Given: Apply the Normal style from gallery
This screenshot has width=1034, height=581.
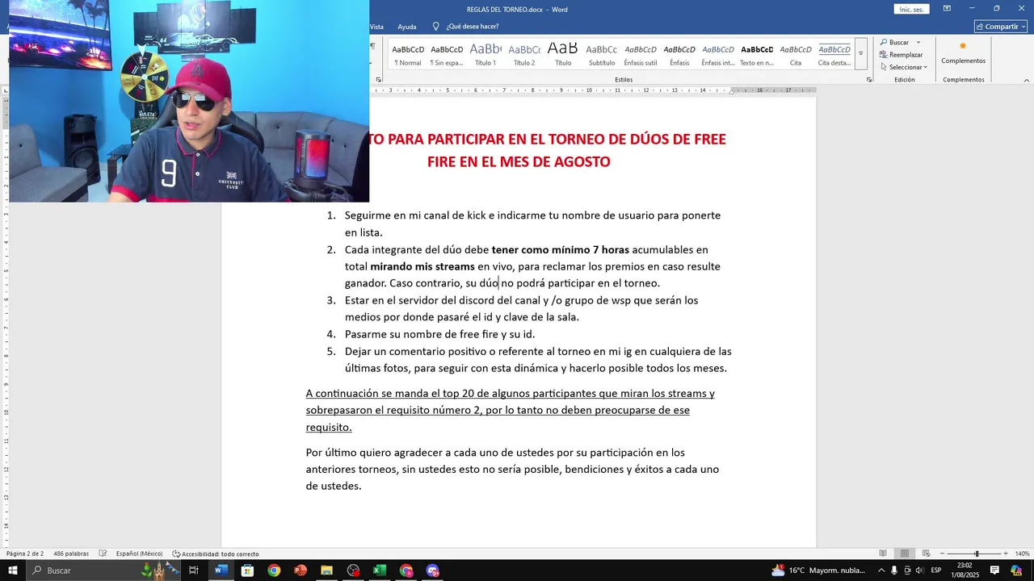Looking at the screenshot, I should click(408, 54).
